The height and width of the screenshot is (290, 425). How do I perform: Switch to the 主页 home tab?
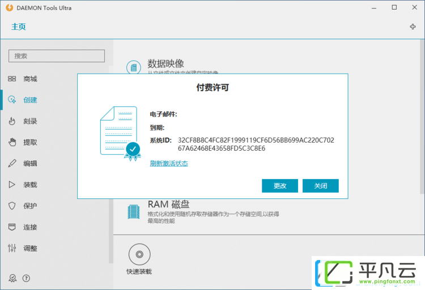pos(19,27)
